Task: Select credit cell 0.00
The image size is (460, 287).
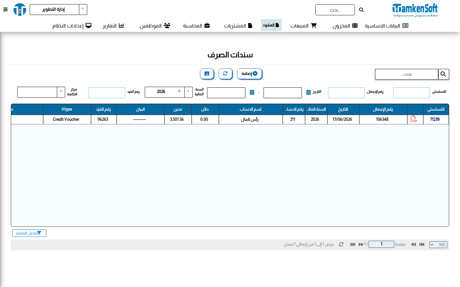Action: tap(205, 119)
